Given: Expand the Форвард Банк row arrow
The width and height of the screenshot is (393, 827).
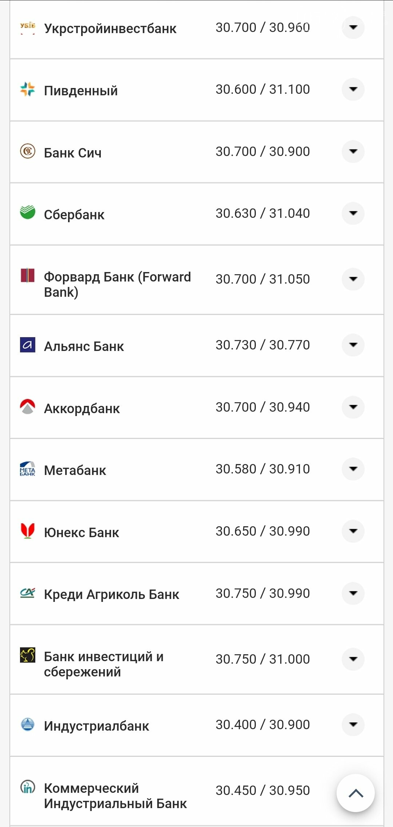Looking at the screenshot, I should 353,279.
